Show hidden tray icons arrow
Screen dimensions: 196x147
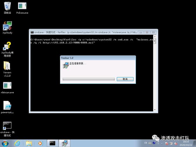coord(162,143)
